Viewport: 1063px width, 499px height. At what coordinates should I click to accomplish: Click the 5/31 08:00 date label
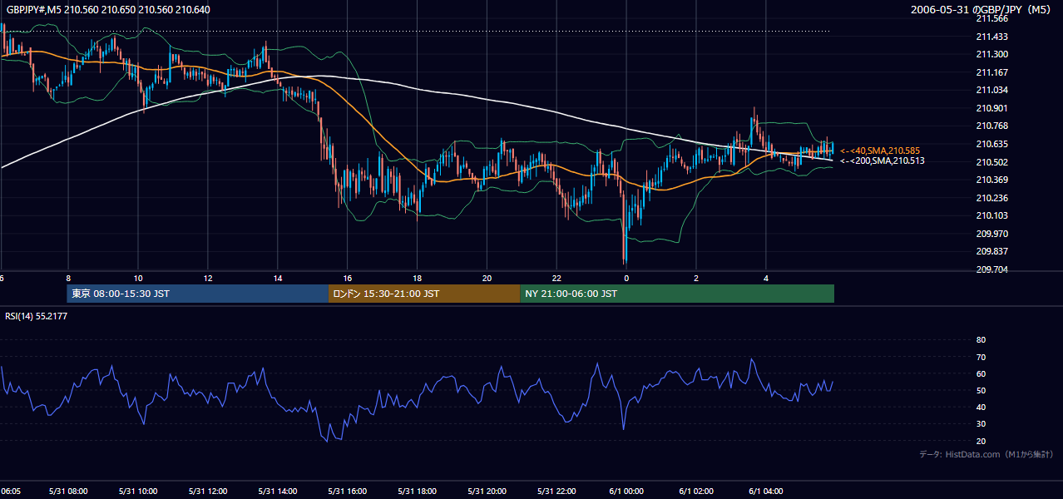coord(68,492)
